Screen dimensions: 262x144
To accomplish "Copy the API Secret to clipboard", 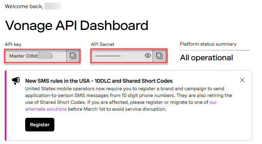I will pos(159,55).
